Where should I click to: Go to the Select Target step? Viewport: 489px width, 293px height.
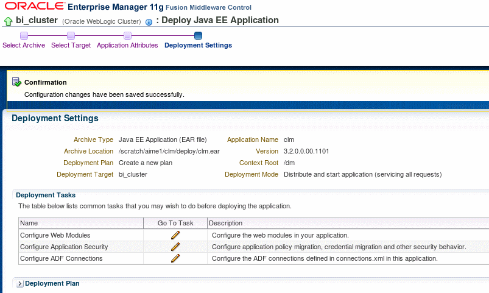71,45
